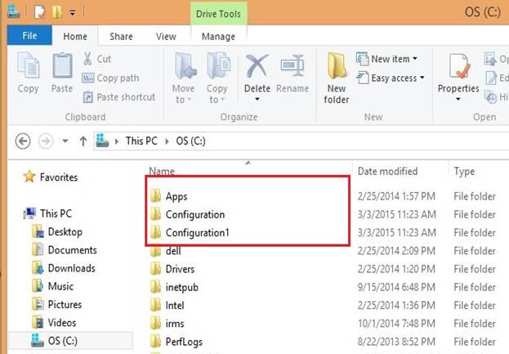Click the drive icon in address bar
Screen dimensions: 509x354
point(102,141)
